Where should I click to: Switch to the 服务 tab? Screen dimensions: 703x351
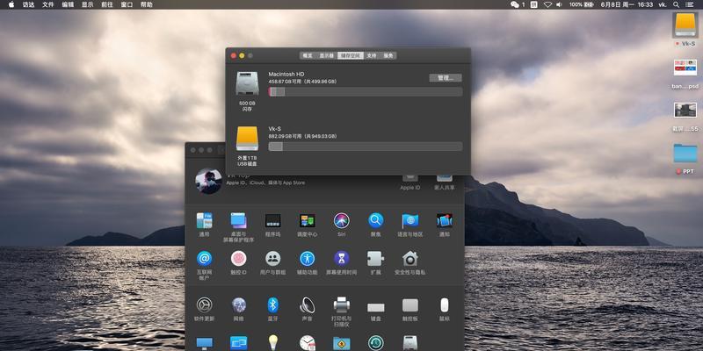(388, 55)
